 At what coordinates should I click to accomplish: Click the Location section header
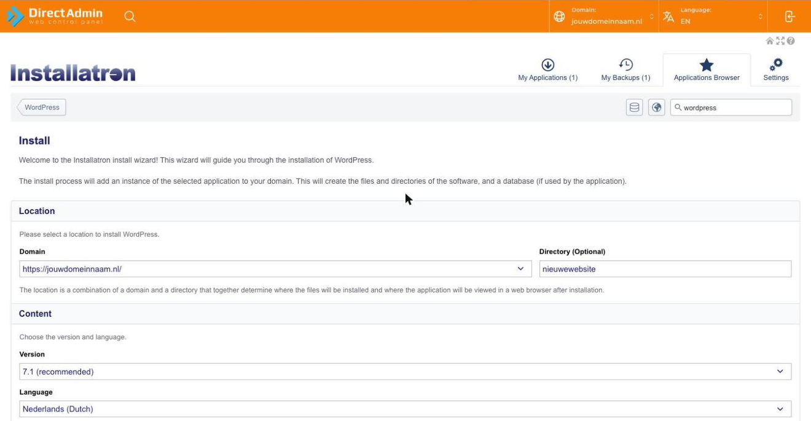[405, 211]
